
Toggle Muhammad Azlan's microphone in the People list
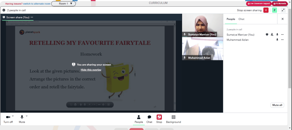277,40
